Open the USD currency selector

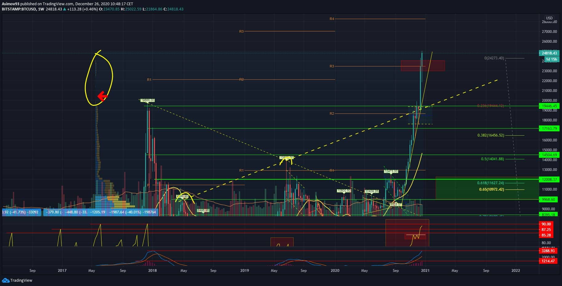pyautogui.click(x=549, y=18)
